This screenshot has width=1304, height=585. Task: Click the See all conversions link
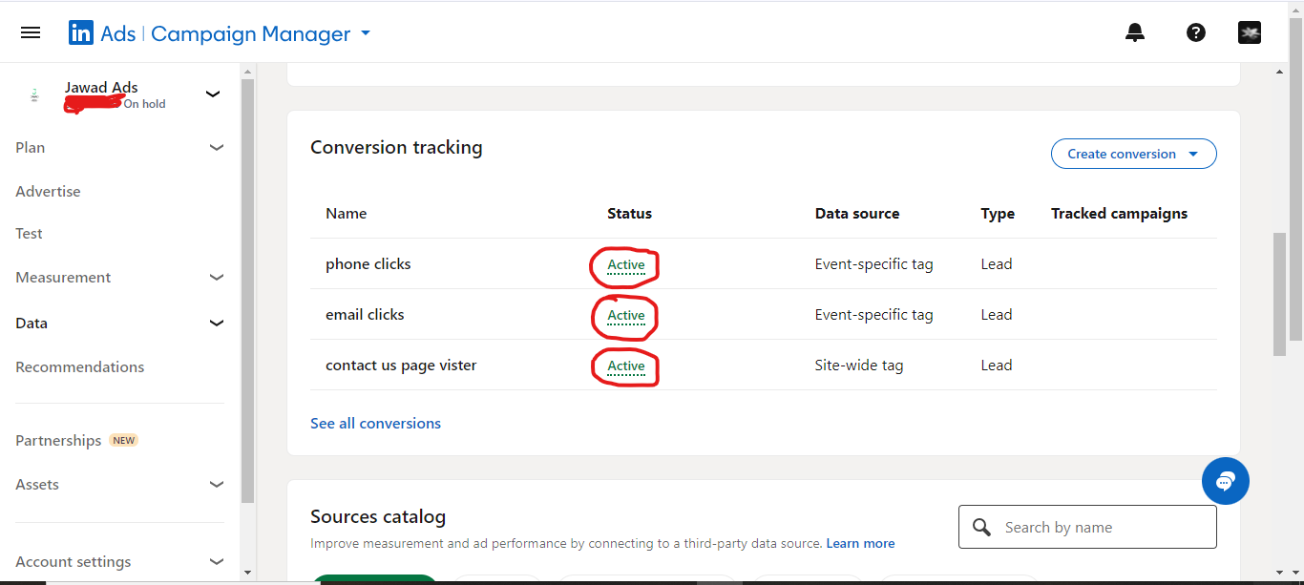point(375,424)
